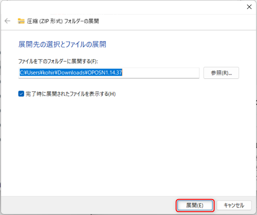Click the blank part of the destination path field

click(x=160, y=73)
